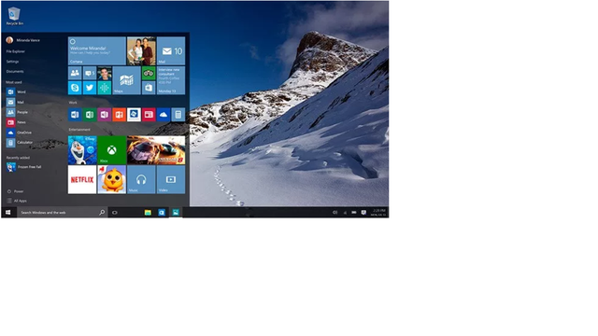The width and height of the screenshot is (598, 336).
Task: Open the Skype tile
Action: coord(75,88)
